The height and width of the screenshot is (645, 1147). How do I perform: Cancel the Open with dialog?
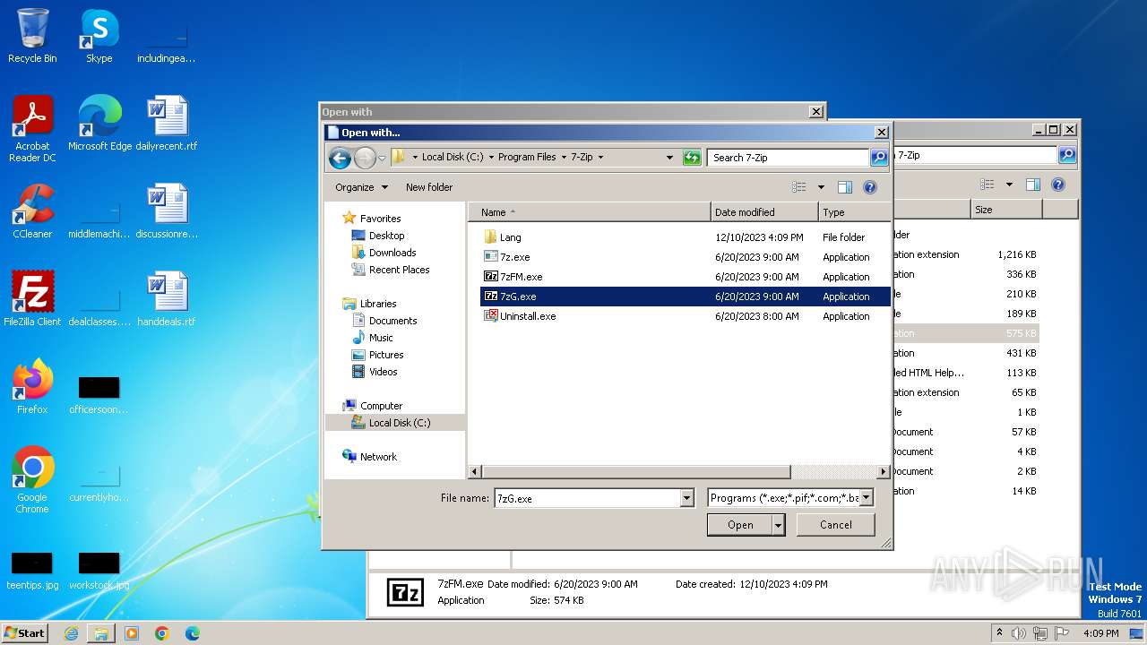point(836,525)
